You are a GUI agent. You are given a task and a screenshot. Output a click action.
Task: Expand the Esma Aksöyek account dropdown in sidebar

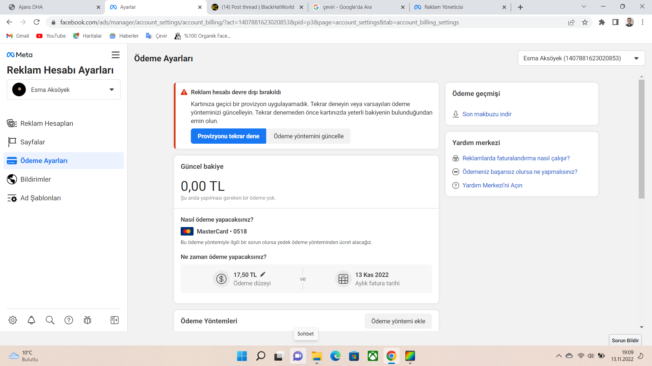(64, 89)
